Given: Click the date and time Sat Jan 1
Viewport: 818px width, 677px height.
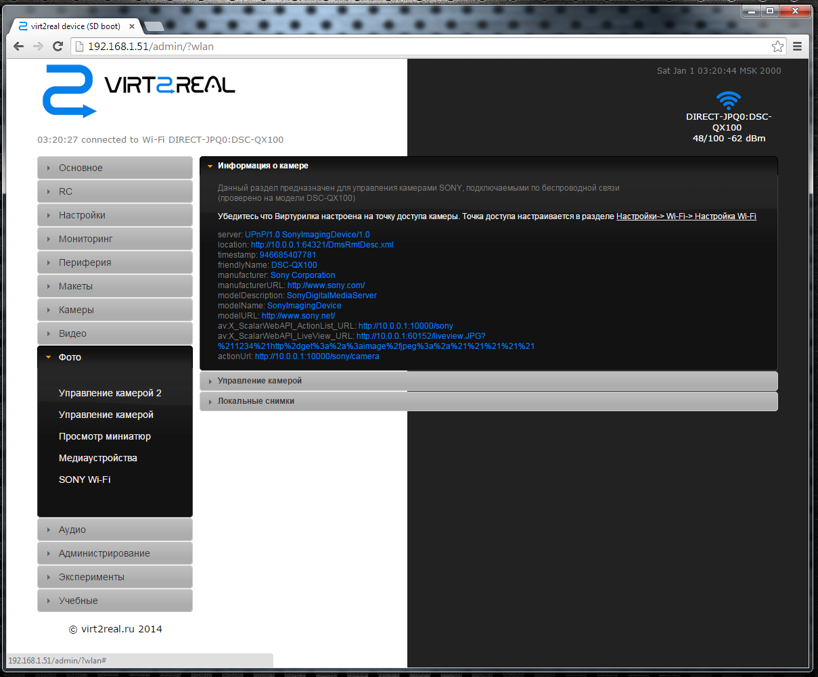Looking at the screenshot, I should point(719,71).
